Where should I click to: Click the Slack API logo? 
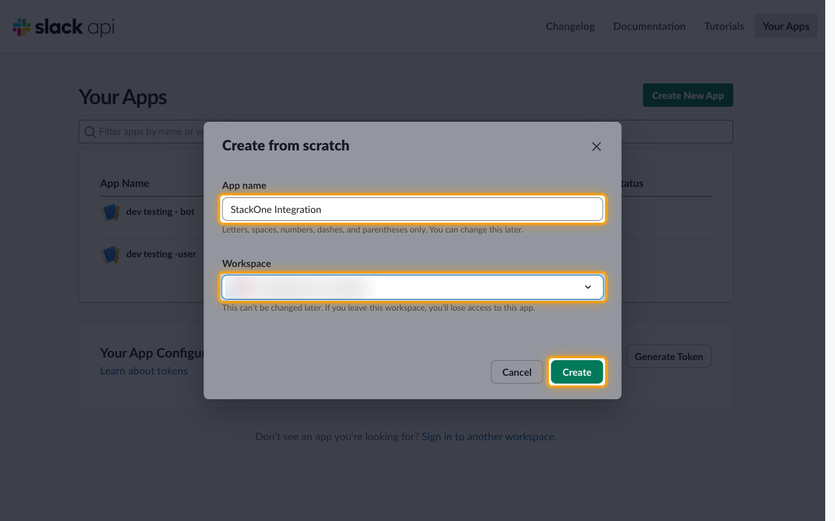click(63, 27)
